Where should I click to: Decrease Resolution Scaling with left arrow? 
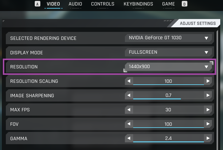click(129, 81)
